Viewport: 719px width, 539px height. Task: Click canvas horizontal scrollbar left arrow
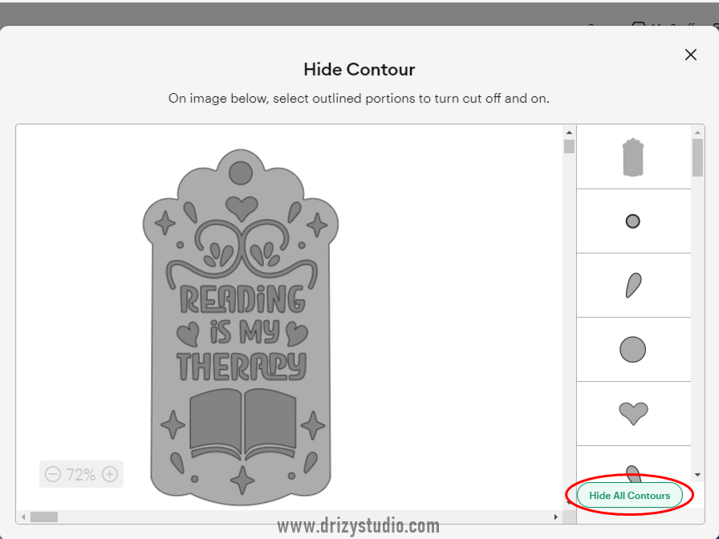23,517
